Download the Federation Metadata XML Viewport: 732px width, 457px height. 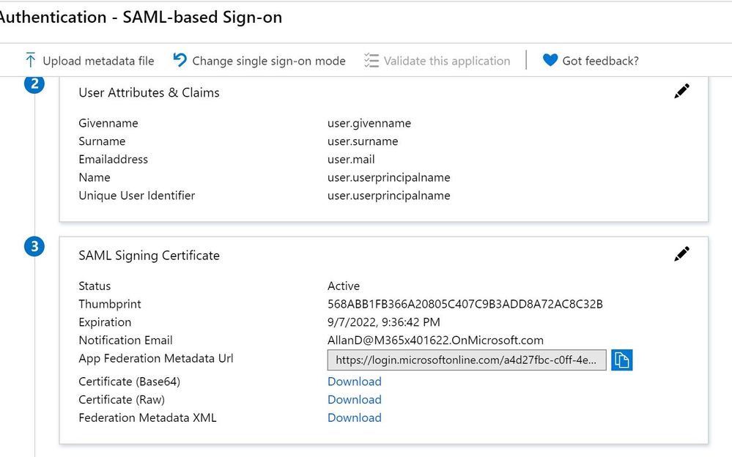[355, 418]
